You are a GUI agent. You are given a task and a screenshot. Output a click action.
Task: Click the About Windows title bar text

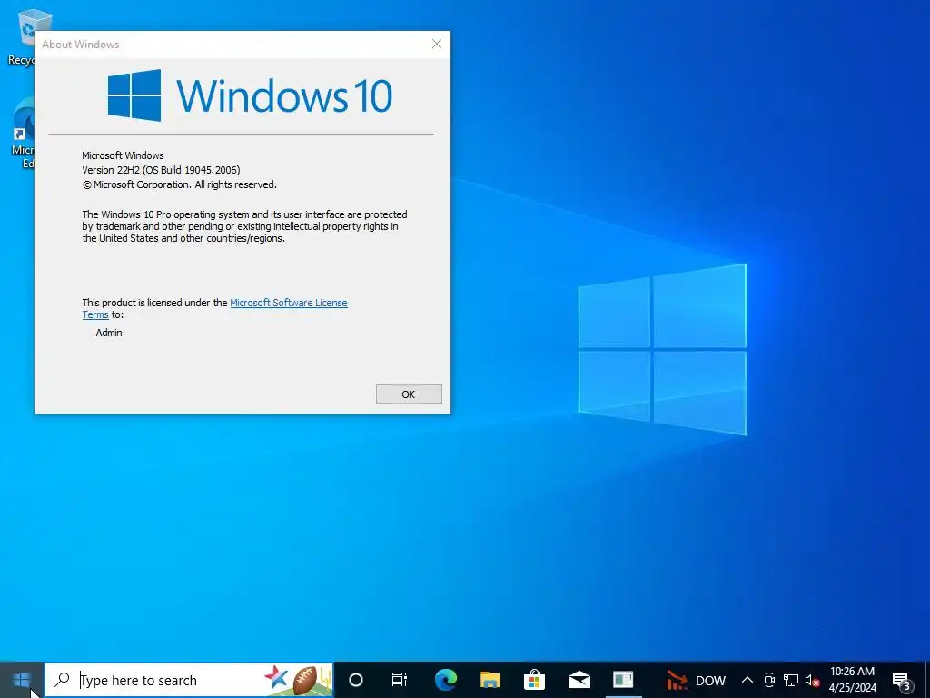pos(81,45)
